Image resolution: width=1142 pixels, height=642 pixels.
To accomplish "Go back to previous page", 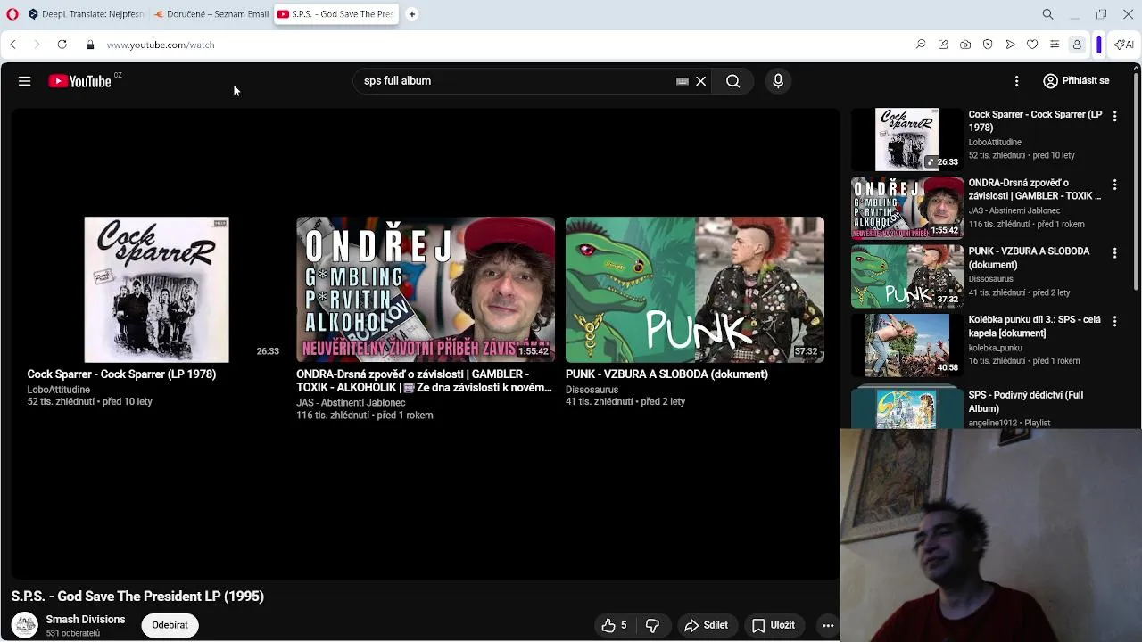I will tap(12, 45).
